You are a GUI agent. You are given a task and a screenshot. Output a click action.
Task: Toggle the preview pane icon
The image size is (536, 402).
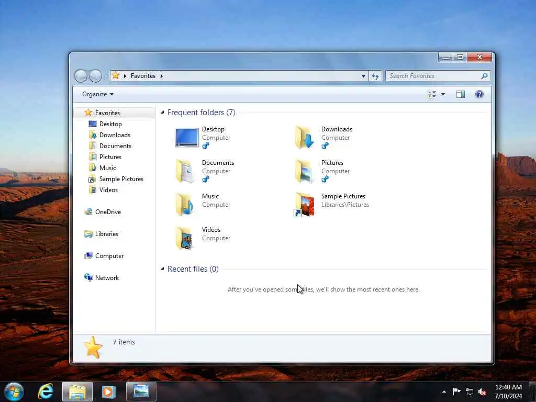[x=461, y=94]
